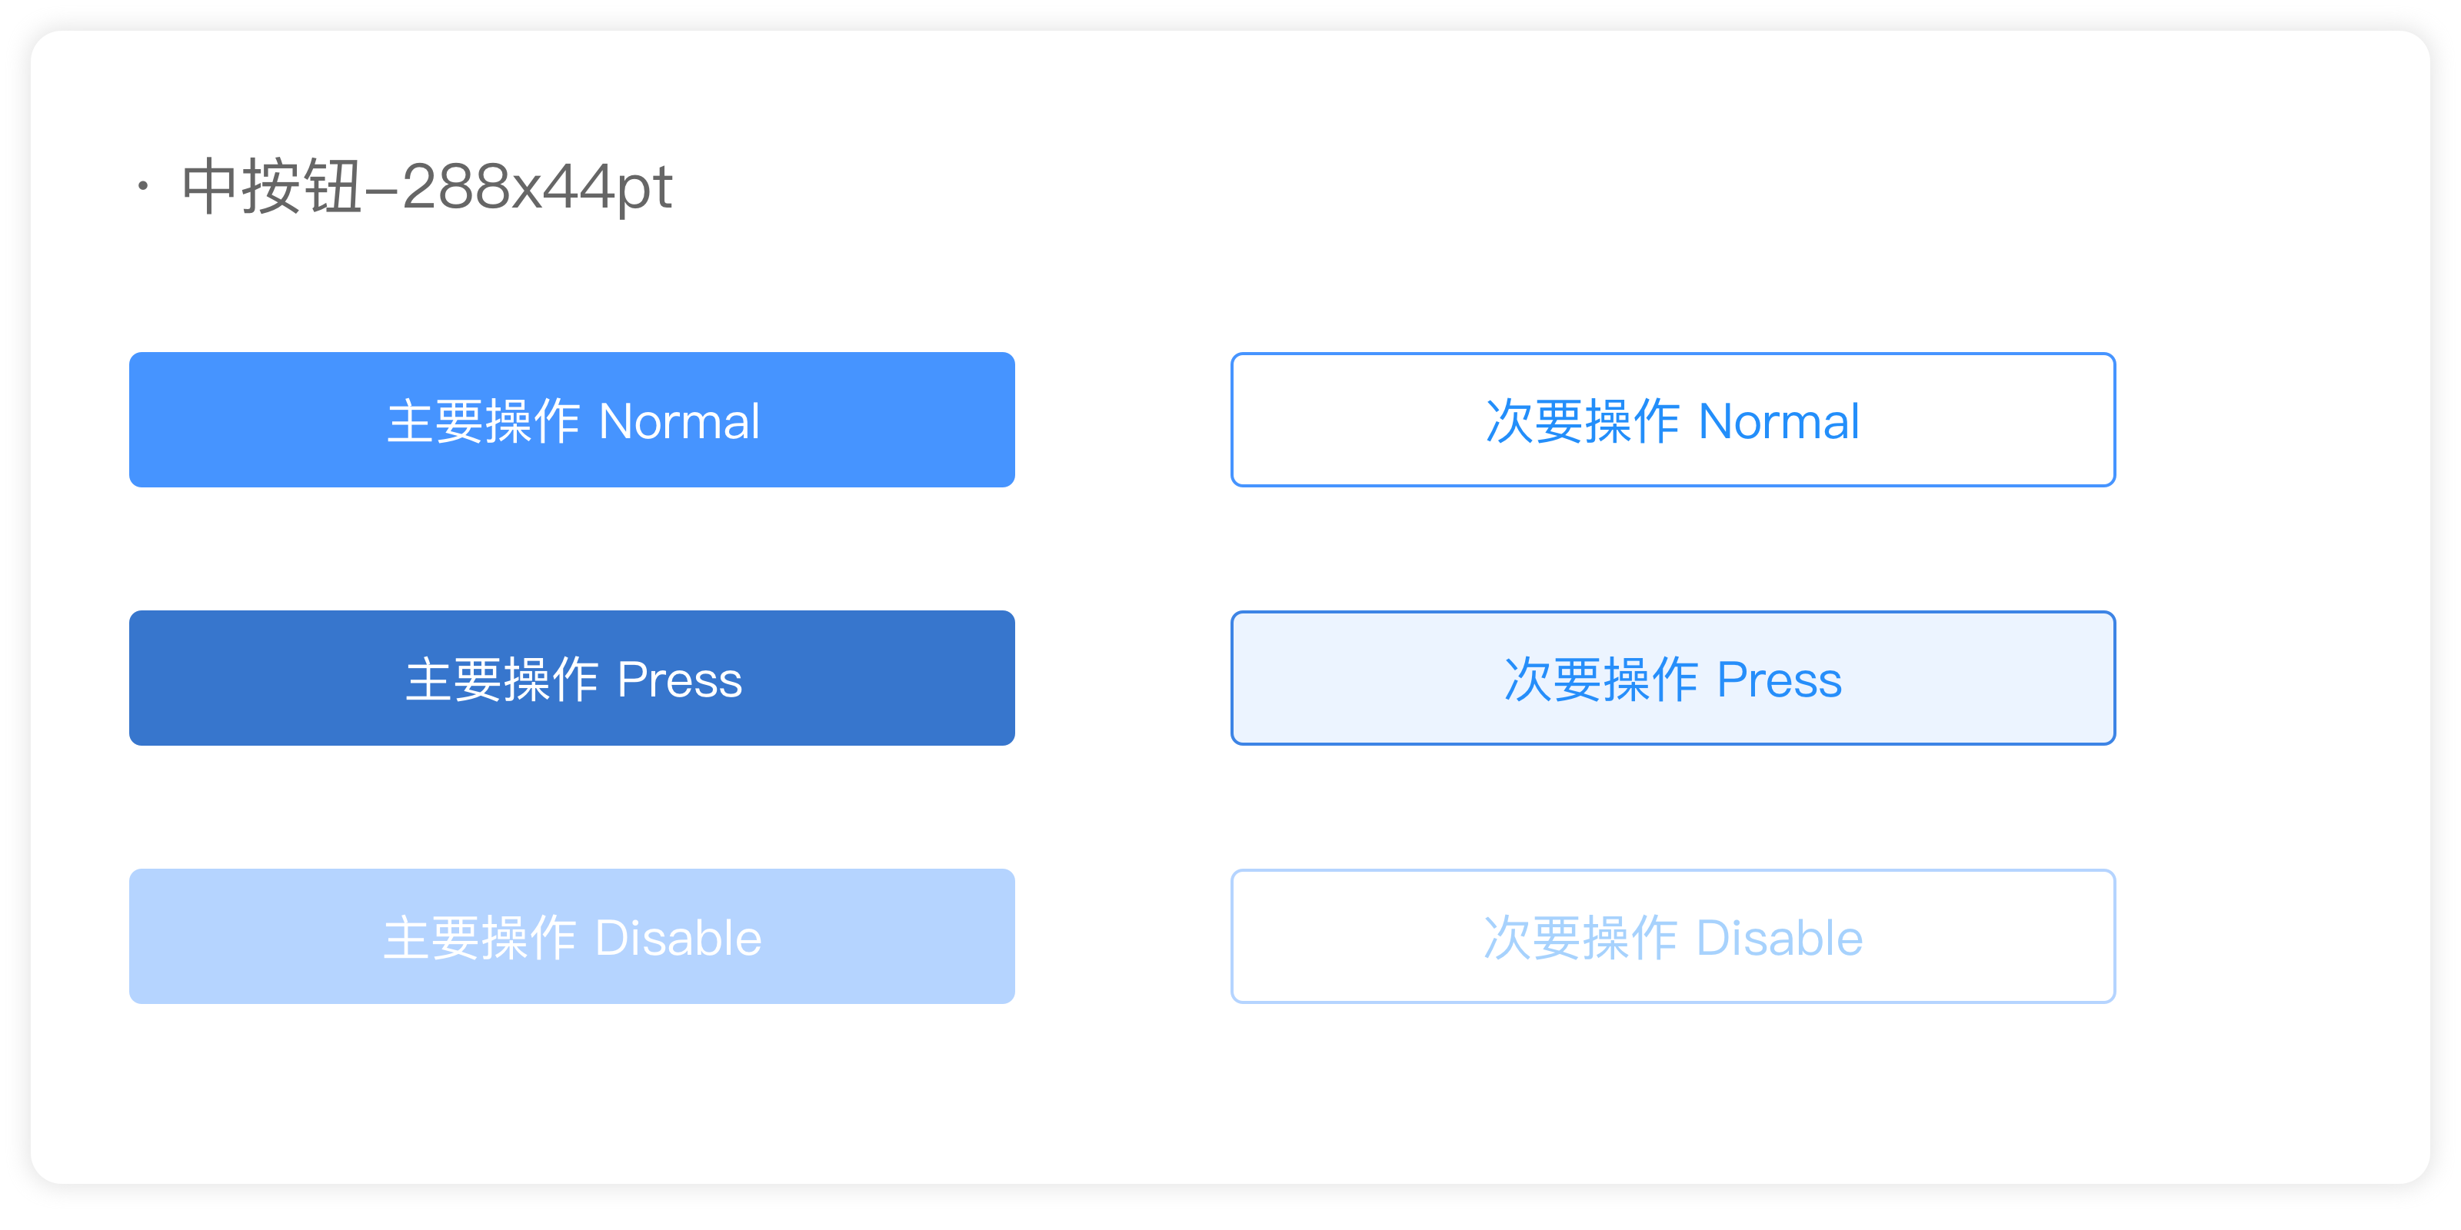This screenshot has width=2461, height=1230.
Task: Click the light-filled secondary pressed button
Action: tap(1672, 678)
